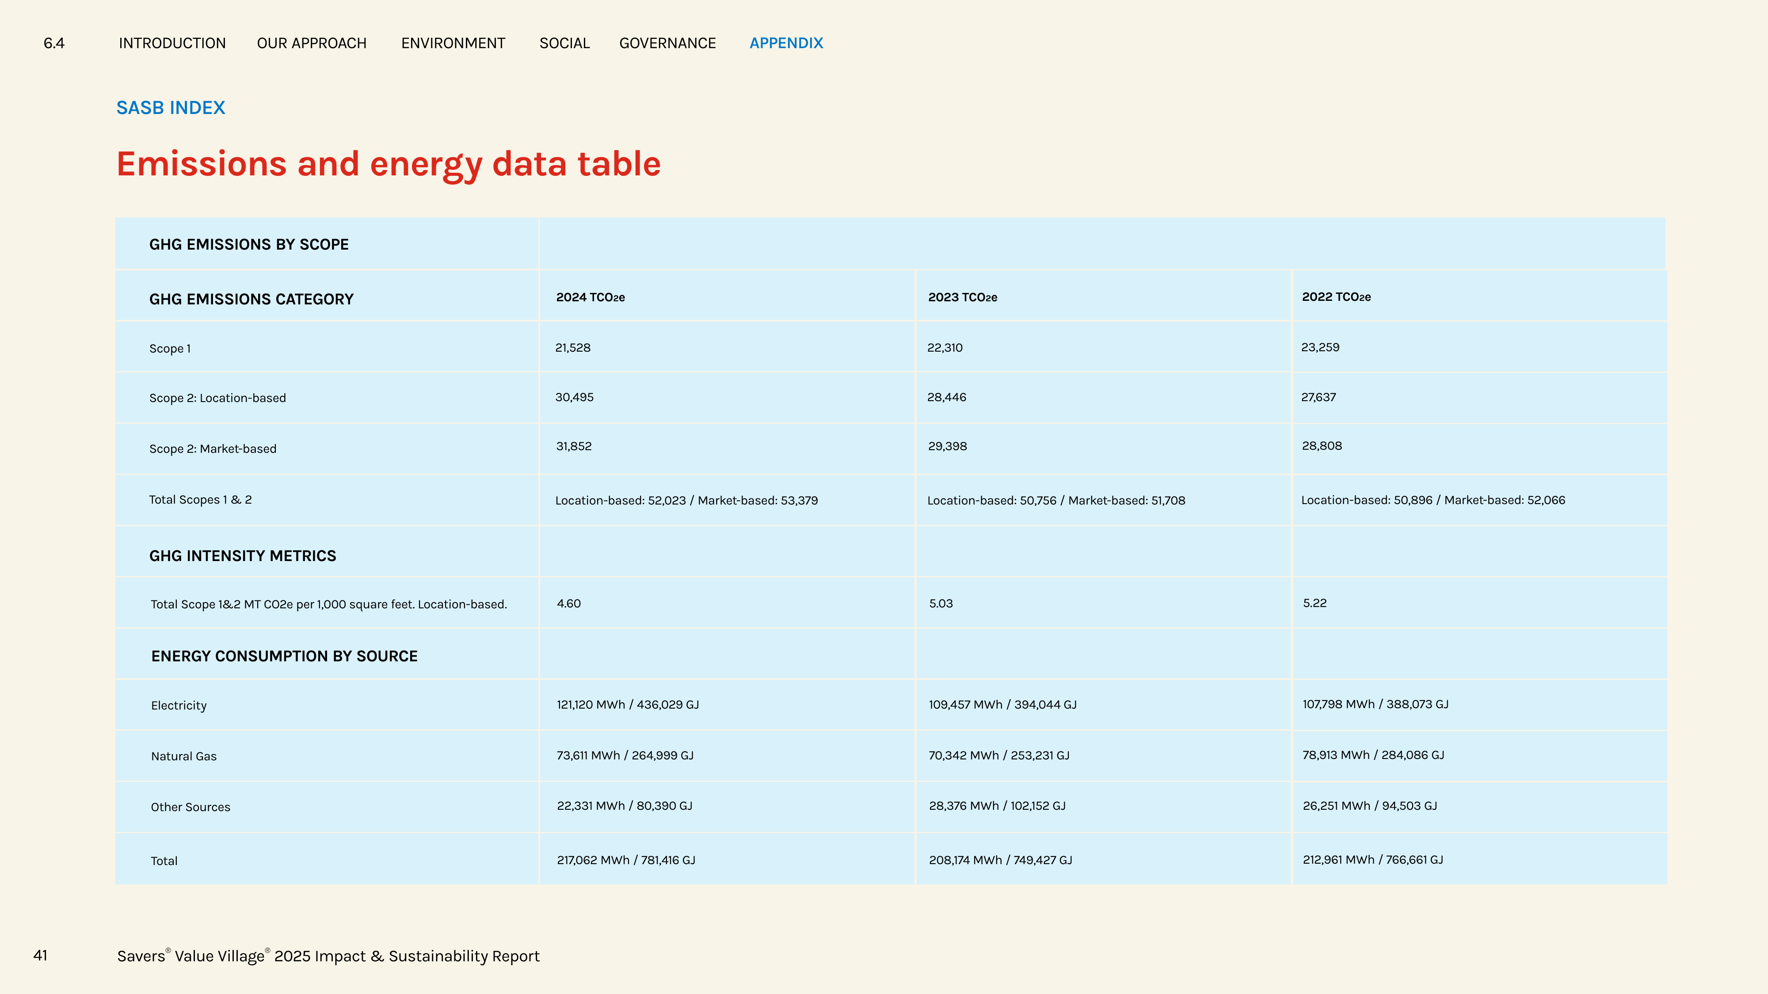Click the Location-based: 50,756 total cell
This screenshot has height=994, width=1768.
[x=1056, y=501]
